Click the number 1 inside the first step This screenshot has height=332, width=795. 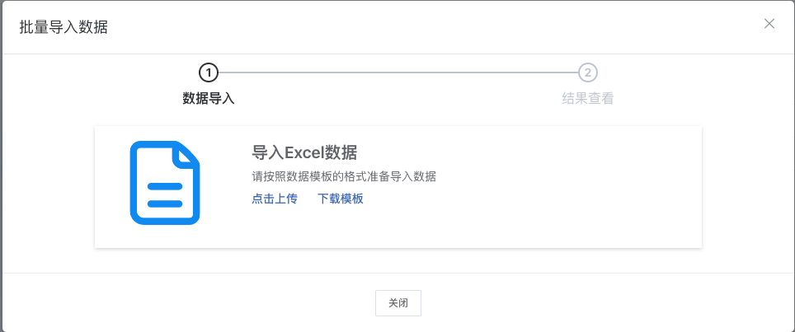209,72
